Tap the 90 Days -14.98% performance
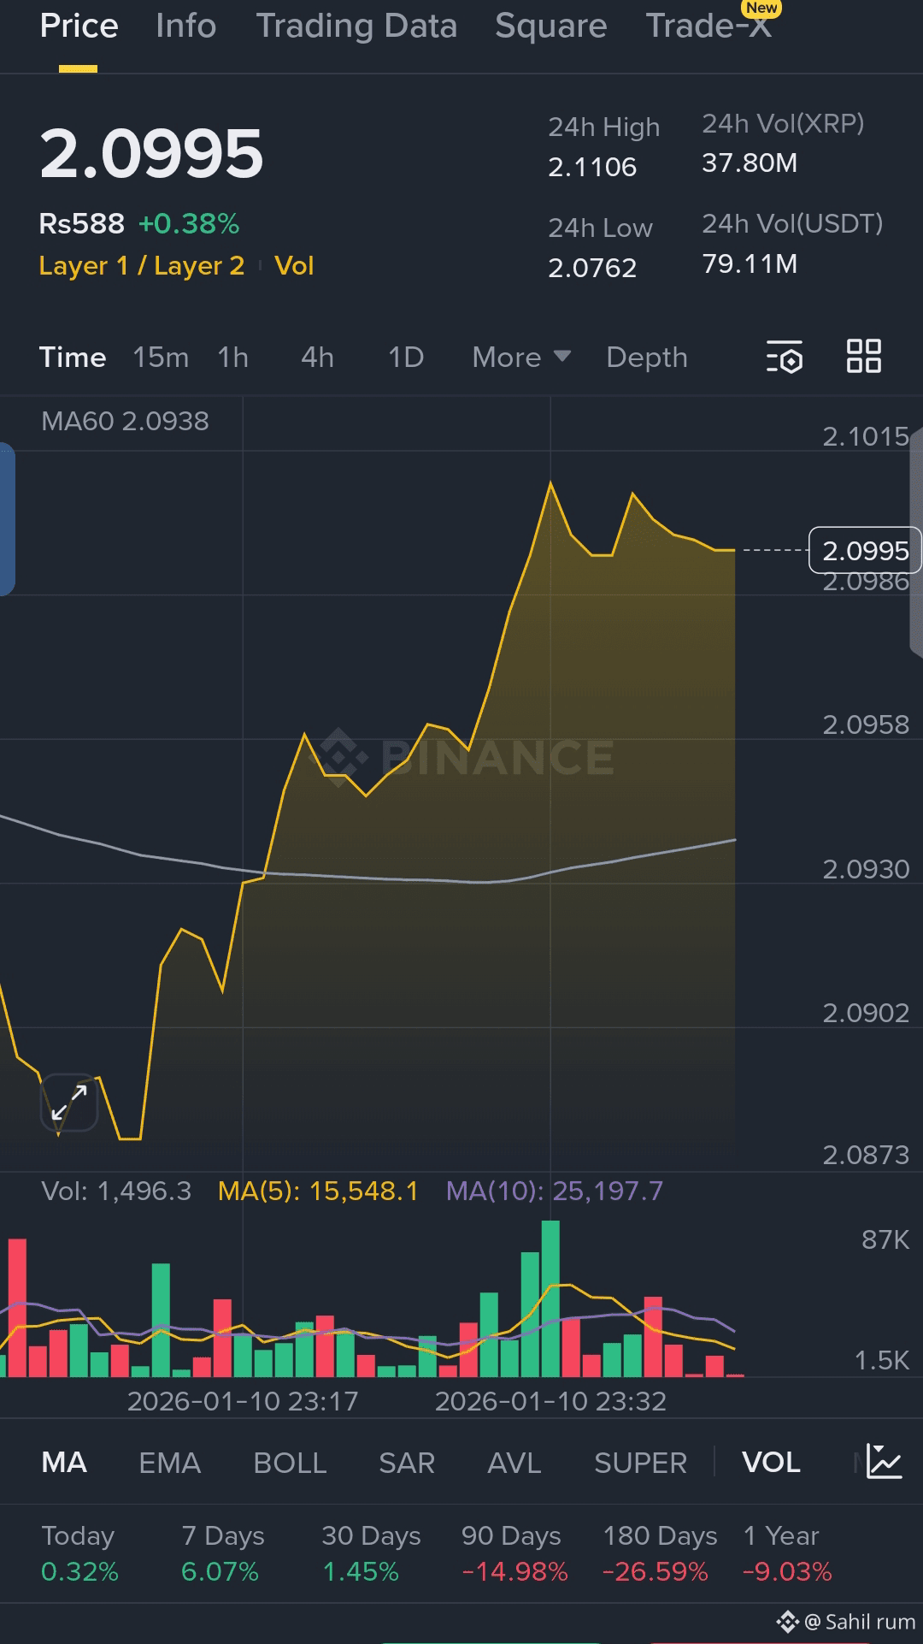This screenshot has width=923, height=1644. point(514,1553)
